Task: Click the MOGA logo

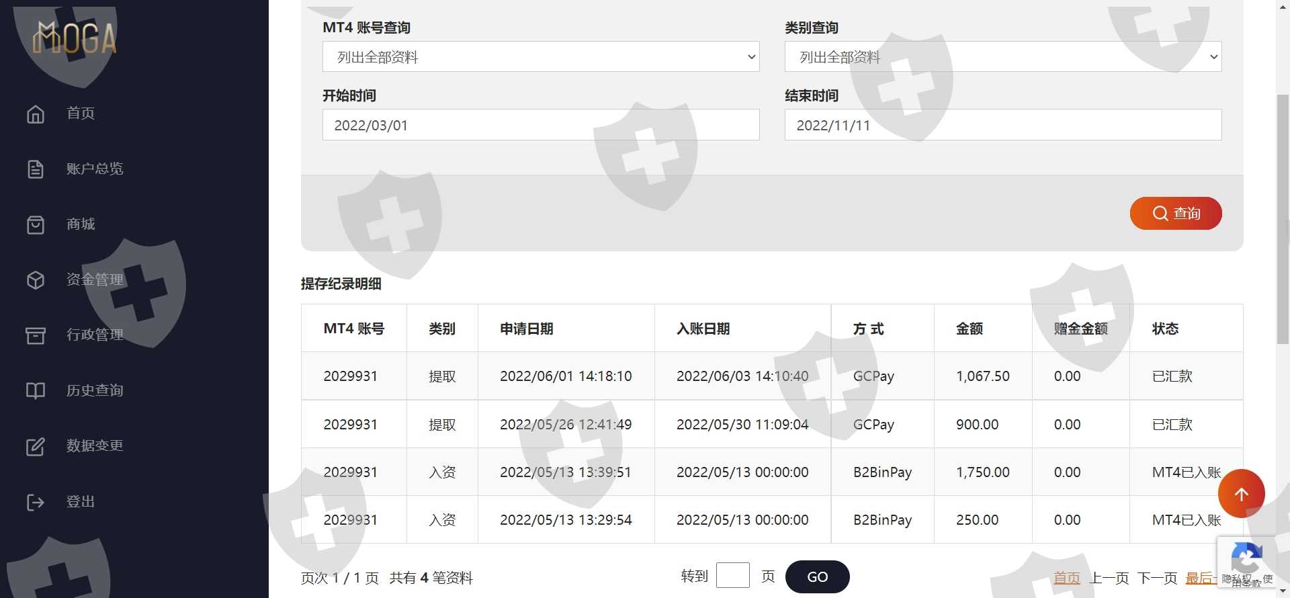Action: pyautogui.click(x=75, y=38)
